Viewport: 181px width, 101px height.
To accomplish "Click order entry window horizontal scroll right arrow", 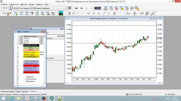I will click(x=42, y=86).
